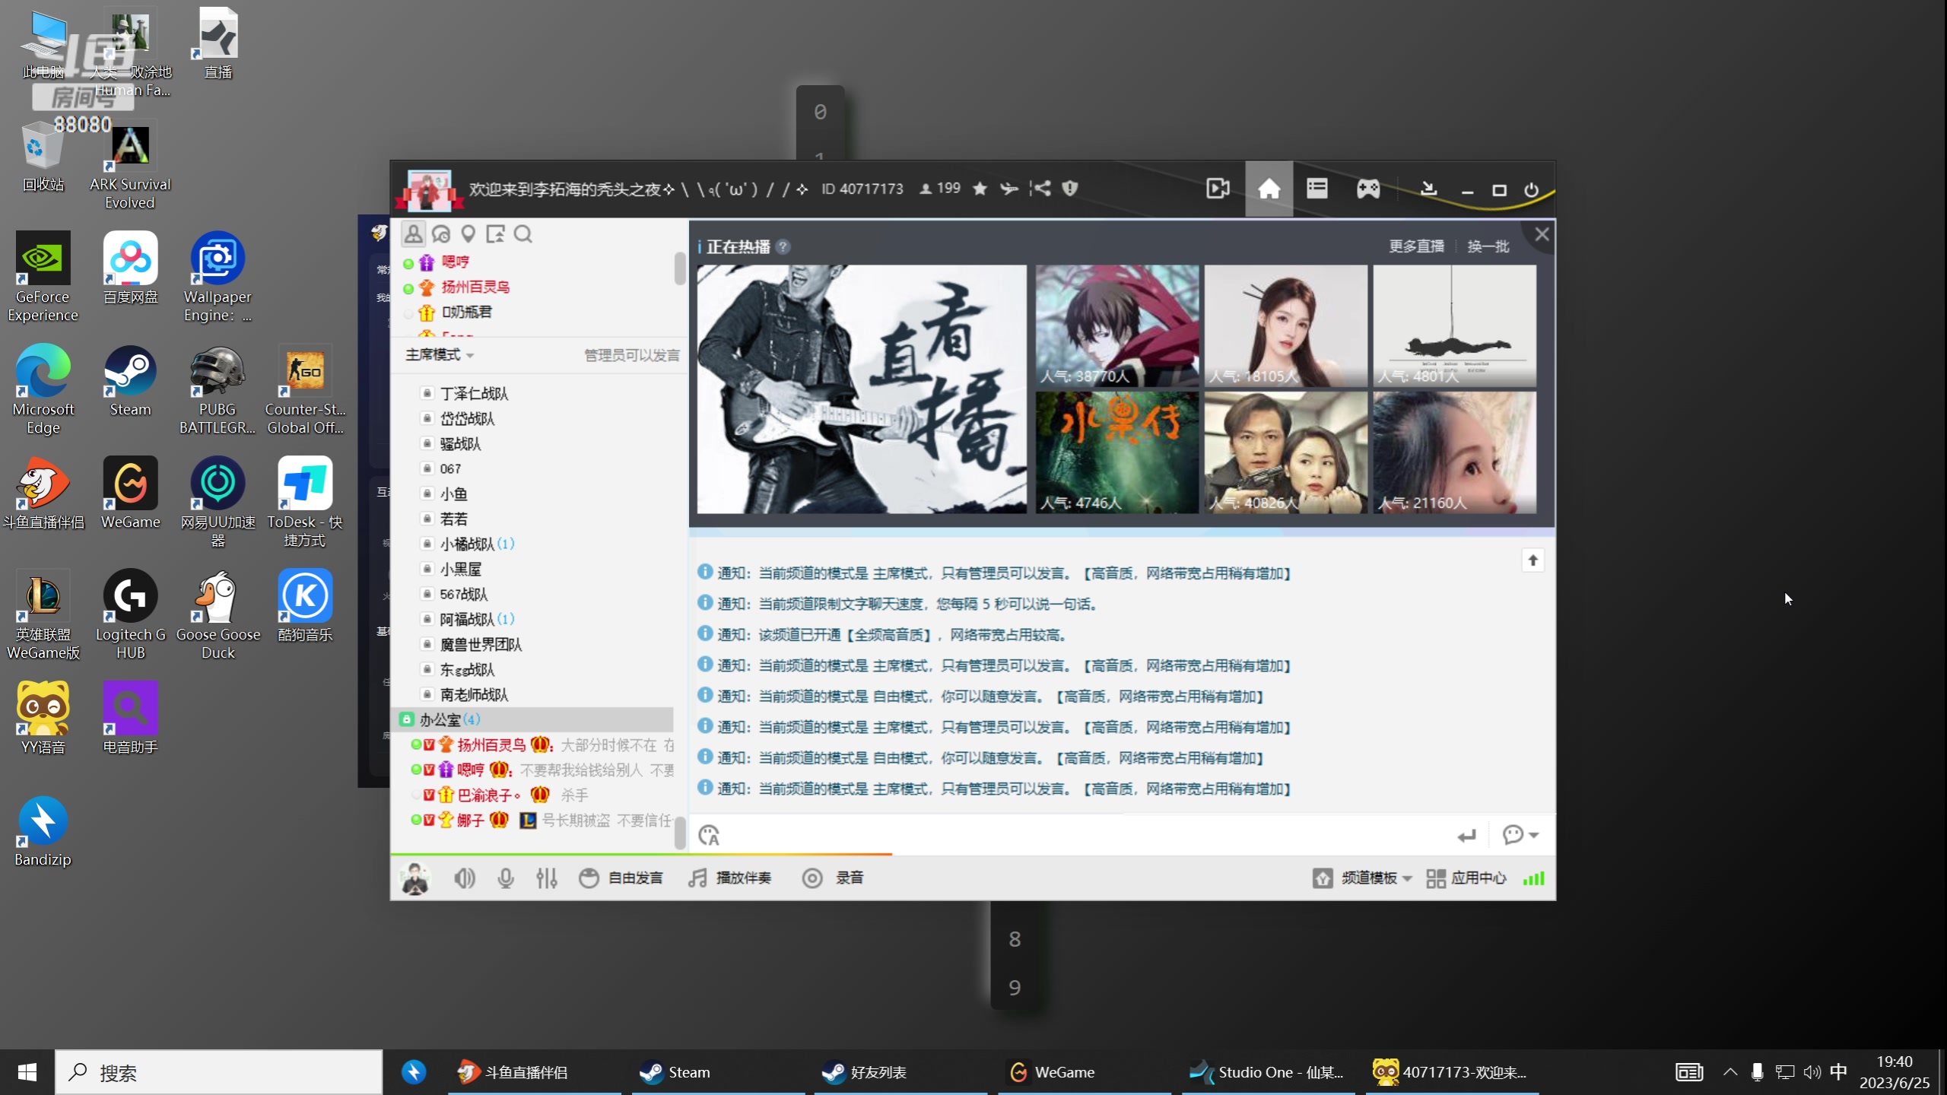Click the home icon in title bar
This screenshot has width=1947, height=1095.
point(1269,189)
